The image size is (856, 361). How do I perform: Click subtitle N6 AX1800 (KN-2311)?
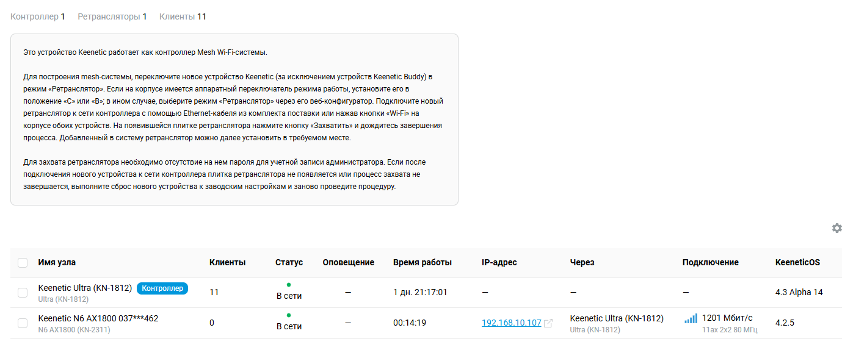coord(74,330)
